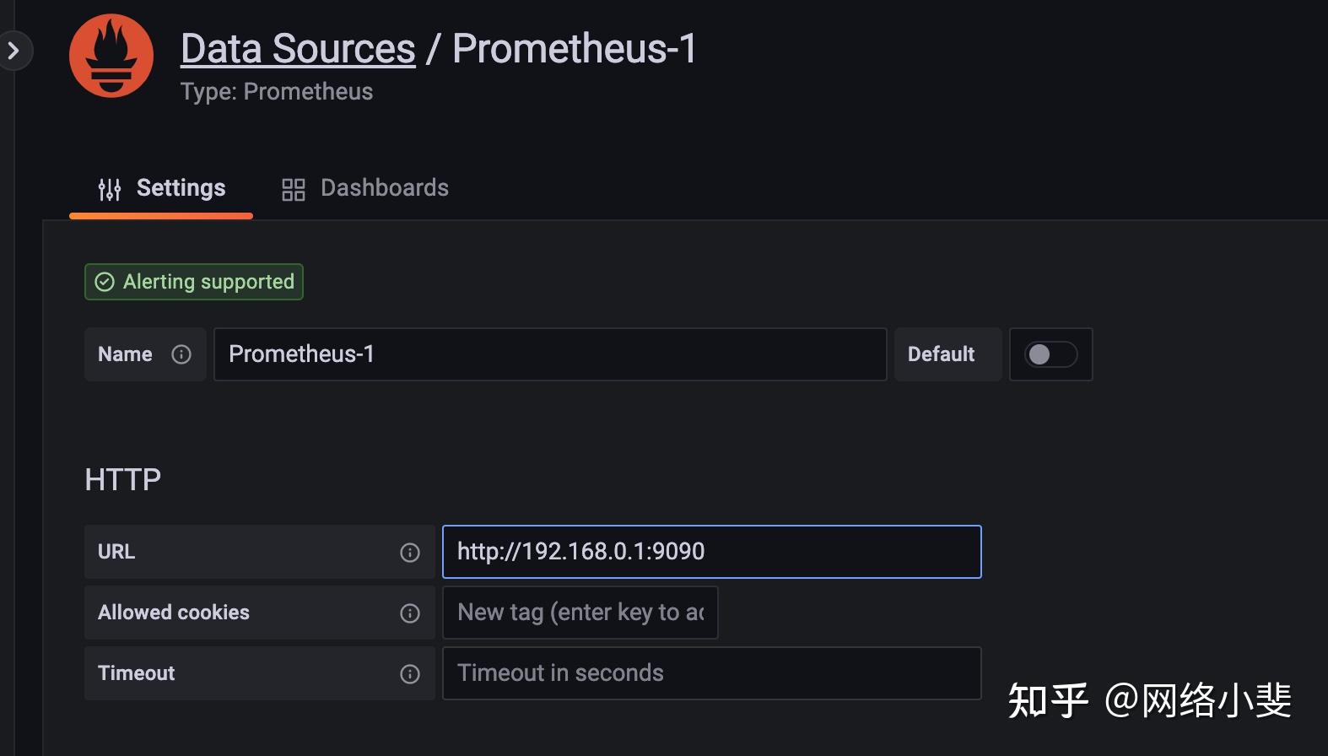Show info icon for Timeout
Viewport: 1328px width, 756px height.
pyautogui.click(x=410, y=674)
